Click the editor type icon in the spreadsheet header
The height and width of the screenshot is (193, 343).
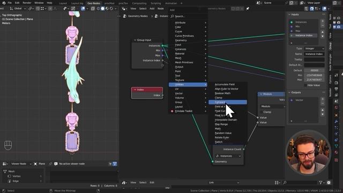pyautogui.click(x=5, y=164)
